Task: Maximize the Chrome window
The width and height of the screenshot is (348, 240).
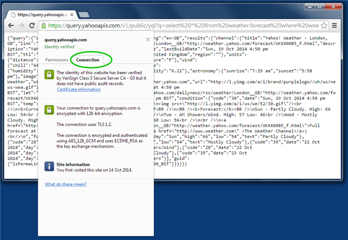Action: click(x=319, y=7)
